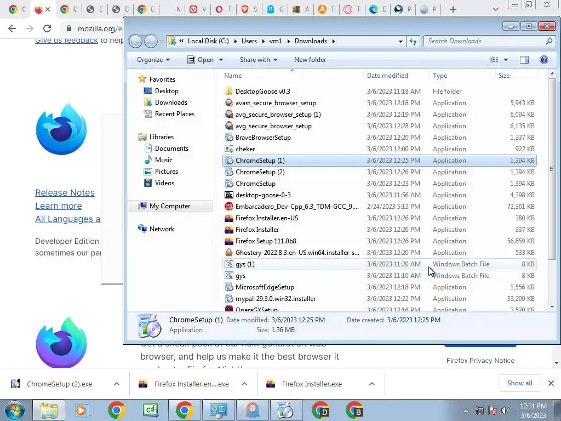Open the Music library

coord(163,160)
